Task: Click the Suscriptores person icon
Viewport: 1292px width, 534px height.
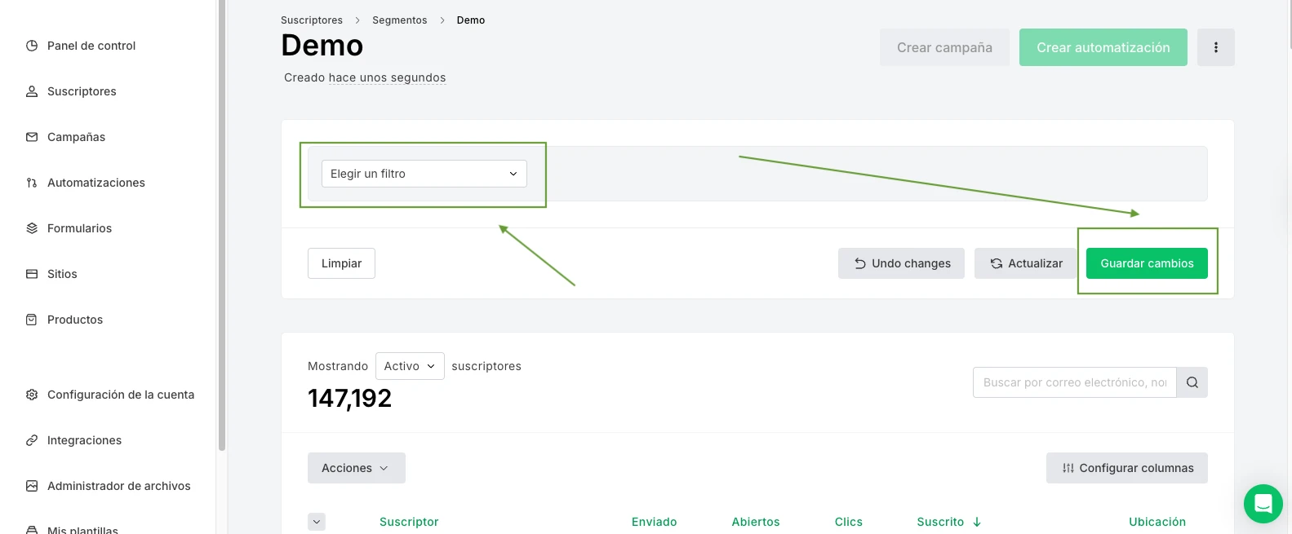Action: [32, 91]
